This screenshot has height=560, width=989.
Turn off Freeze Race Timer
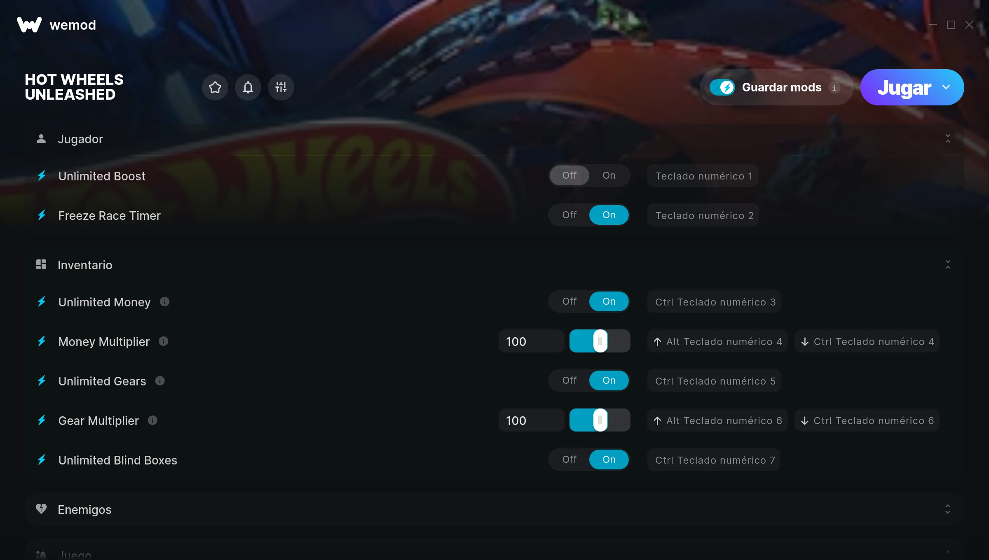click(x=569, y=215)
